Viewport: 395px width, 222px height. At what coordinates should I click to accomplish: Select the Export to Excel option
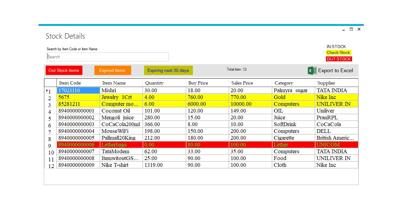point(335,70)
